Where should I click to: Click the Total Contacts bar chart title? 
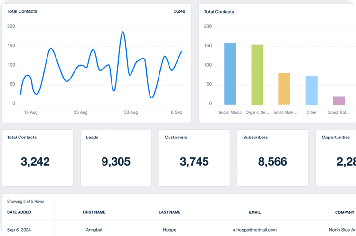[x=219, y=12]
